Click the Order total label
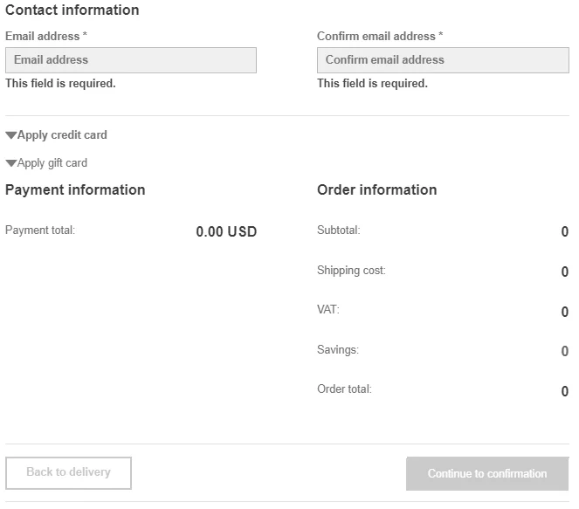The width and height of the screenshot is (579, 509). click(345, 389)
